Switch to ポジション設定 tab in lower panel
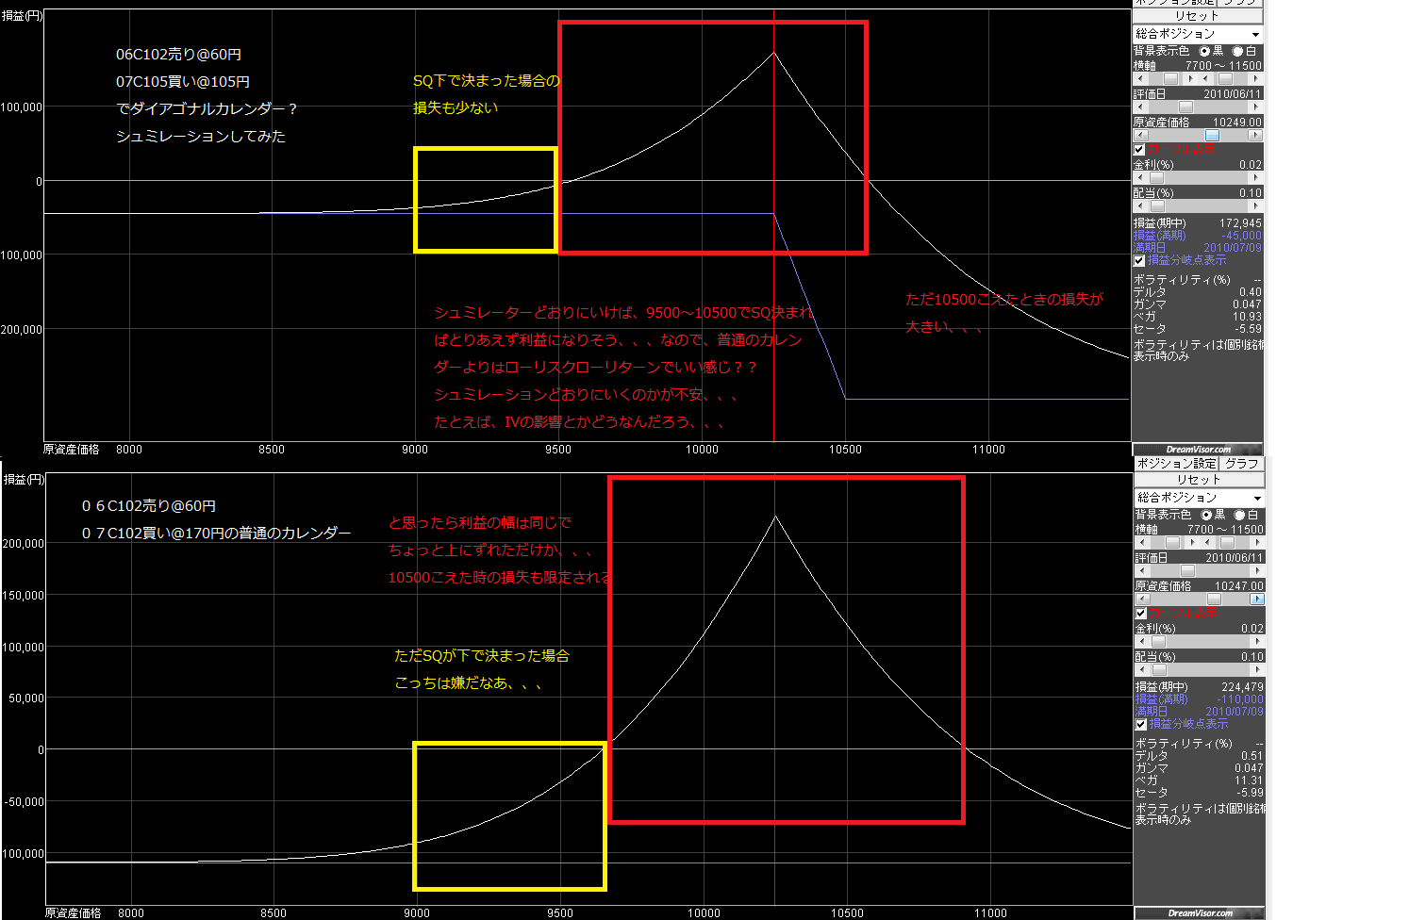This screenshot has height=920, width=1409. (1176, 464)
